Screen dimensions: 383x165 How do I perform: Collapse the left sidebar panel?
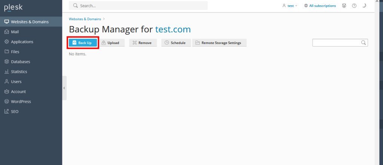click(64, 88)
